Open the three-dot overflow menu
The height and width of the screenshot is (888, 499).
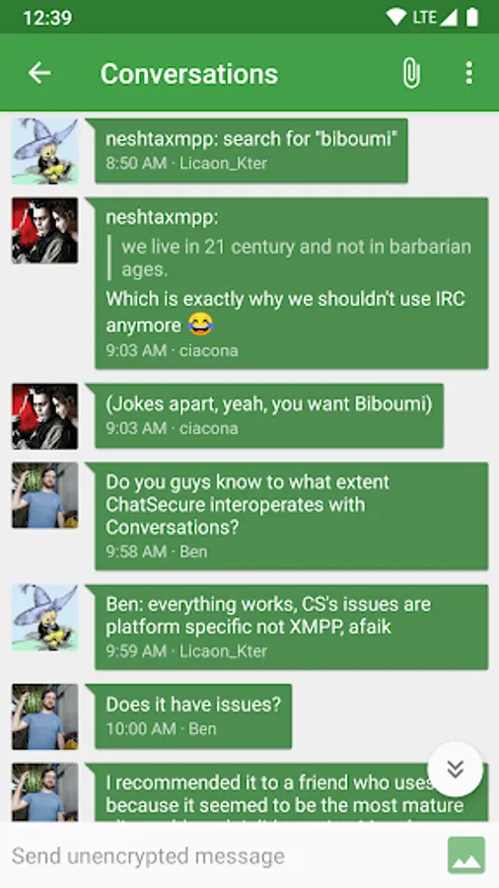(468, 73)
